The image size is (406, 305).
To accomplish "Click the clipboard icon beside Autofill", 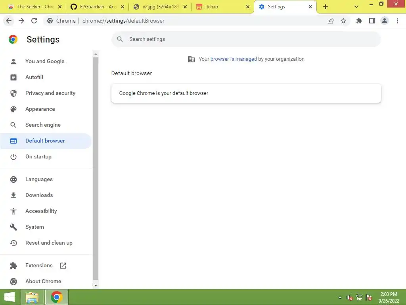I will click(13, 77).
